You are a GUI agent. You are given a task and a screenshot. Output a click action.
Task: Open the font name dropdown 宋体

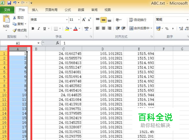click(x=67, y=20)
